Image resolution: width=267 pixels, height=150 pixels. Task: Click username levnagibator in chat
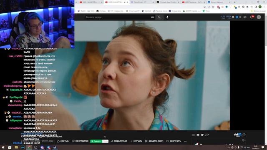tap(15, 128)
